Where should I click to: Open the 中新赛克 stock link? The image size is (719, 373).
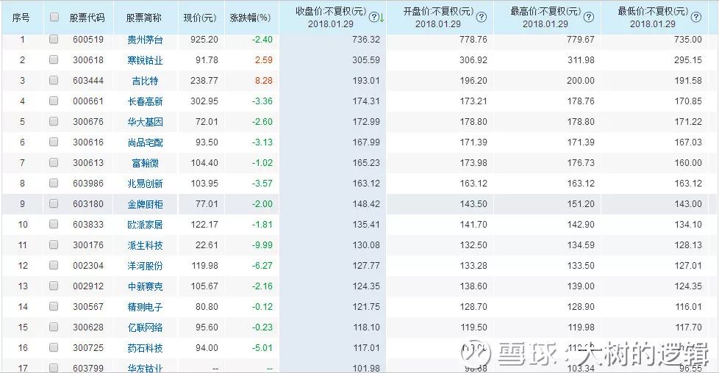[x=145, y=286]
